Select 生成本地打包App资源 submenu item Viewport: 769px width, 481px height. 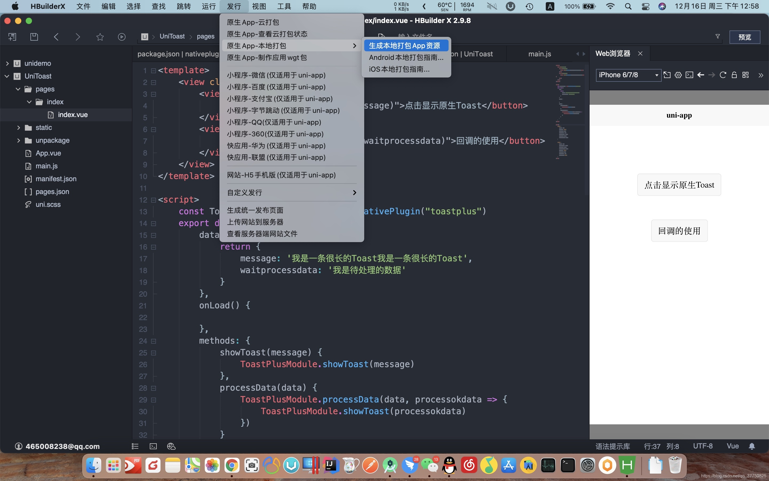pyautogui.click(x=406, y=45)
